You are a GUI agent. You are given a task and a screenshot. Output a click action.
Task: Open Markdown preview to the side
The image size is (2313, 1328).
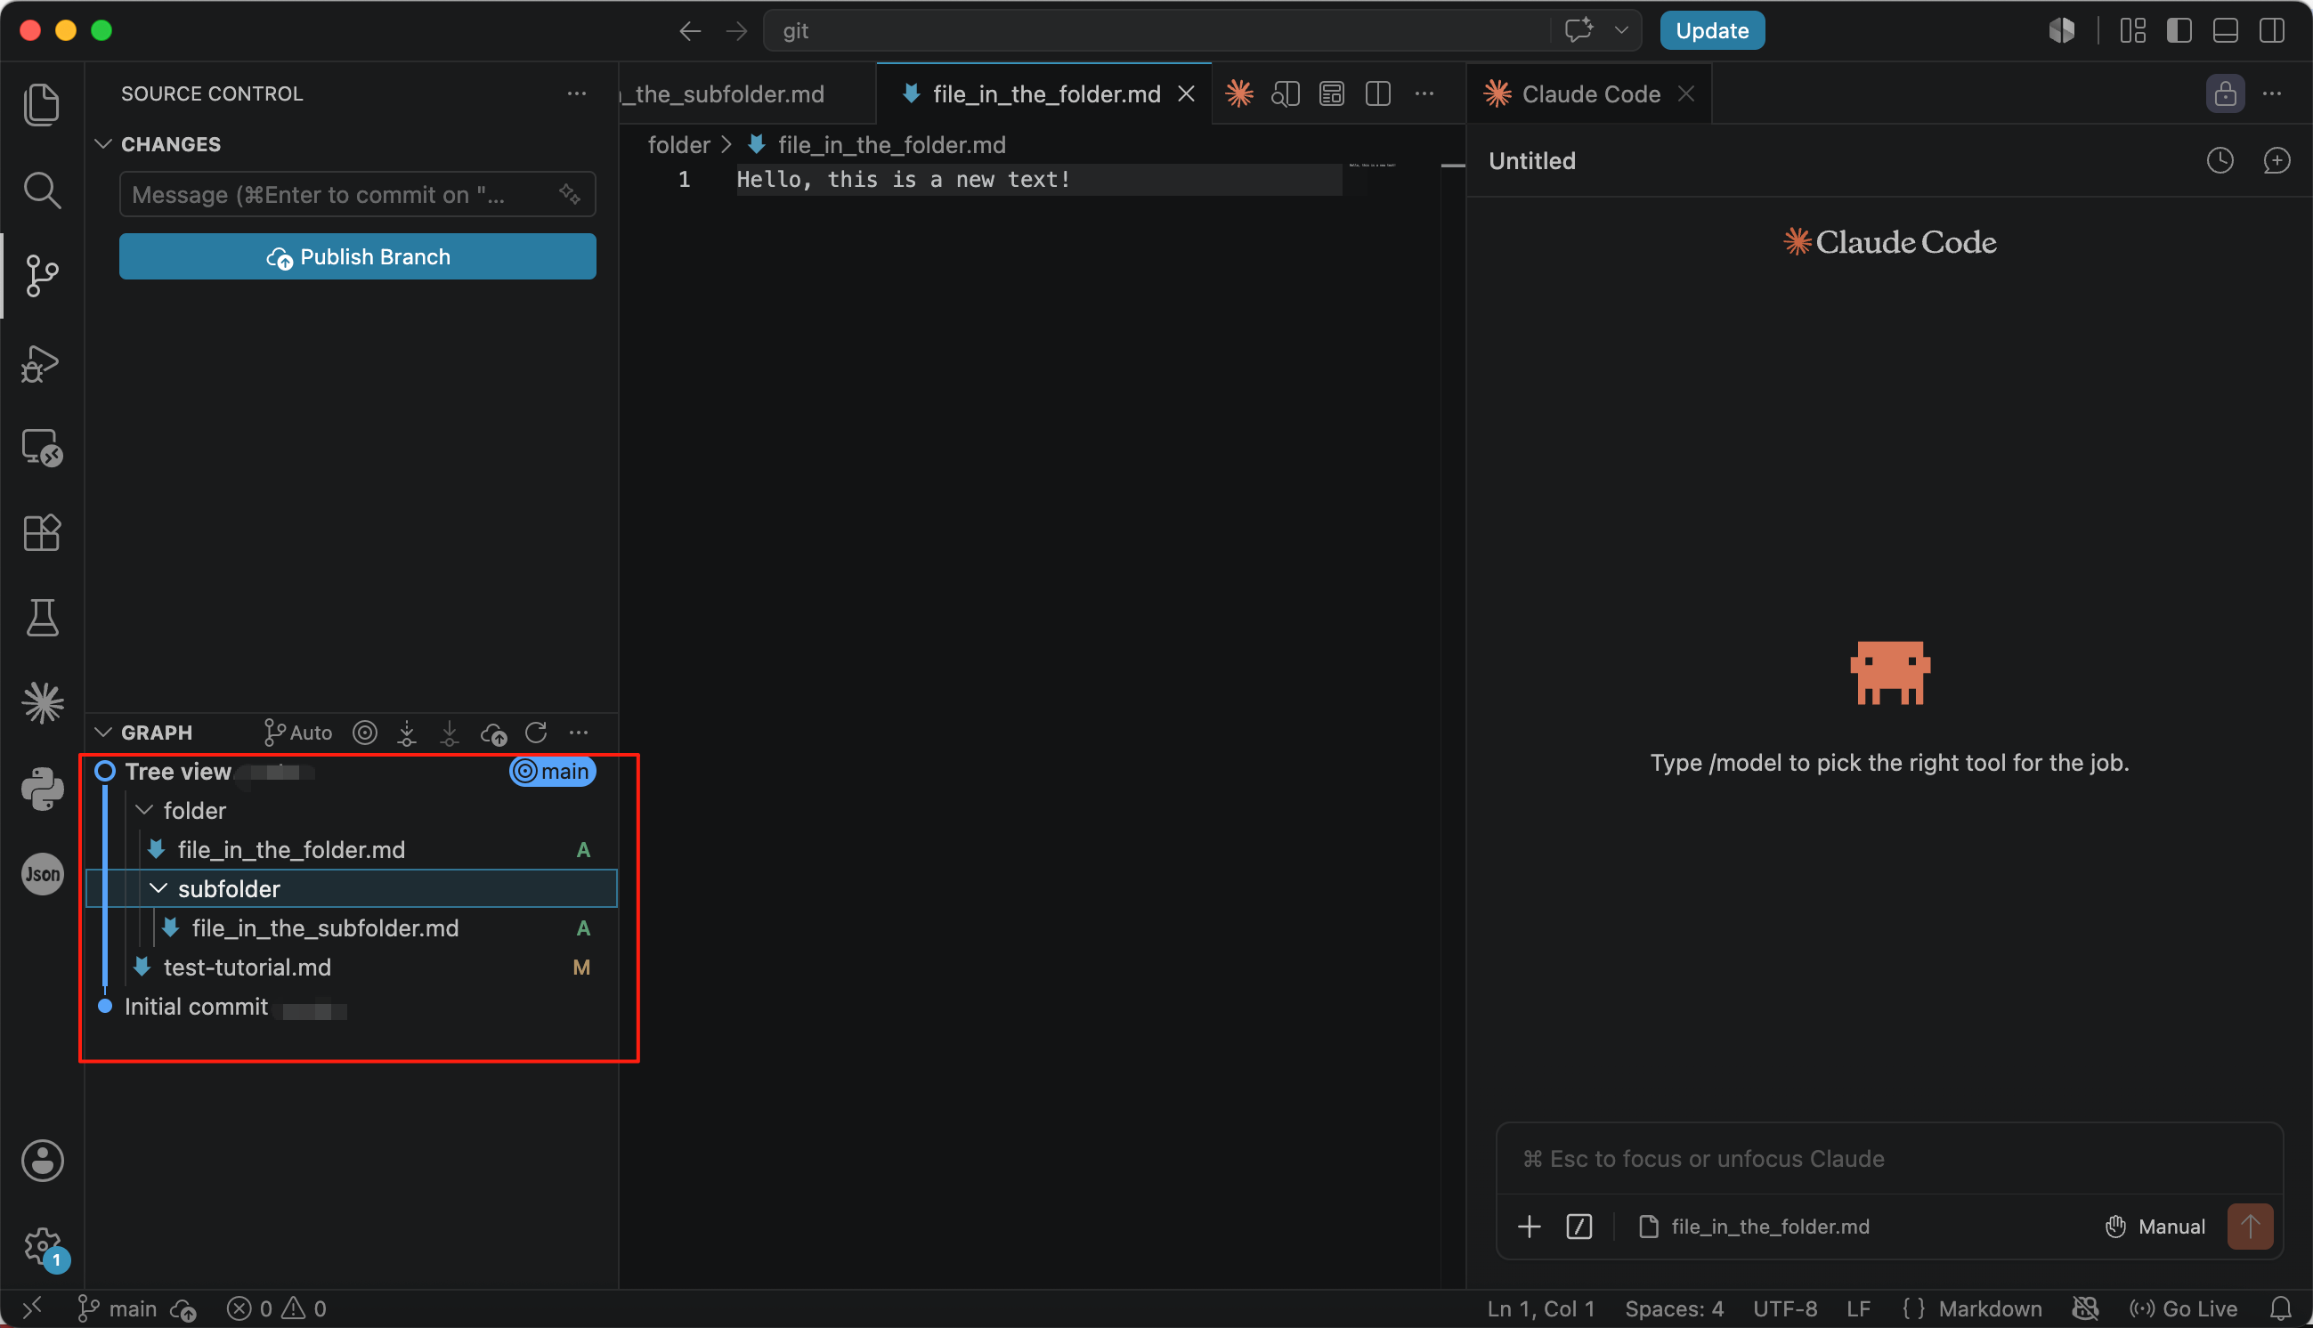[x=1285, y=93]
